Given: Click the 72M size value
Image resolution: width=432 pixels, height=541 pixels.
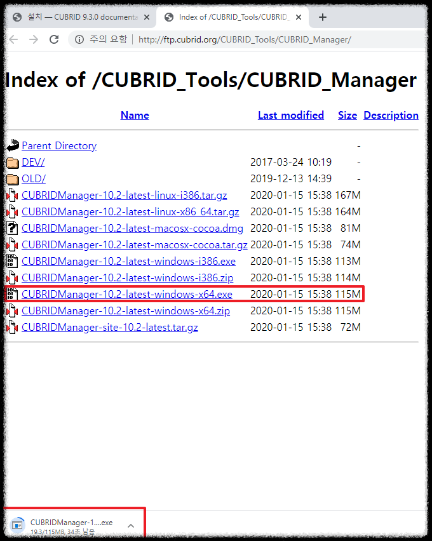Looking at the screenshot, I should point(351,328).
